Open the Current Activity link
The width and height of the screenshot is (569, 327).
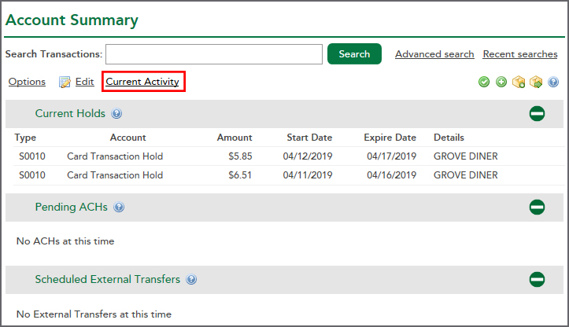[142, 82]
